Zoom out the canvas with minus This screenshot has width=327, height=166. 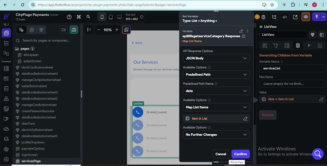click(x=98, y=30)
